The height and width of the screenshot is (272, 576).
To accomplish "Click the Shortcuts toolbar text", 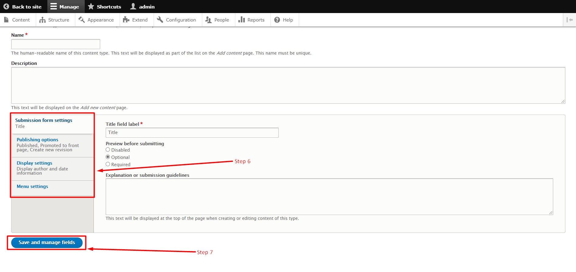I will pos(109,7).
